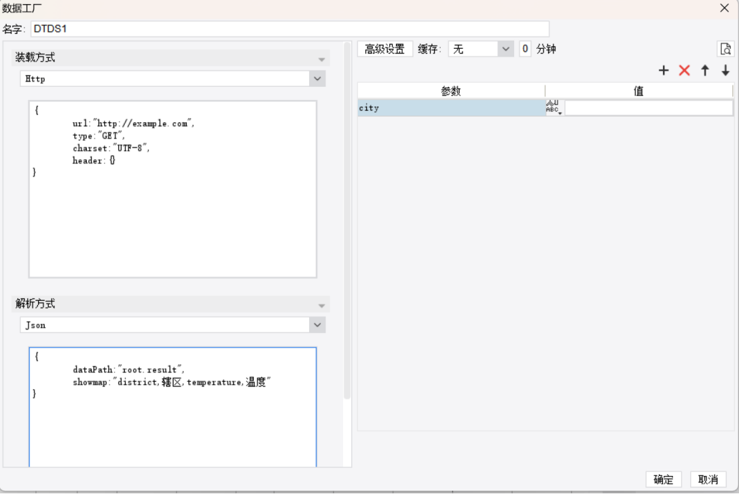Select the city parameter cell
The width and height of the screenshot is (739, 494).
click(451, 108)
